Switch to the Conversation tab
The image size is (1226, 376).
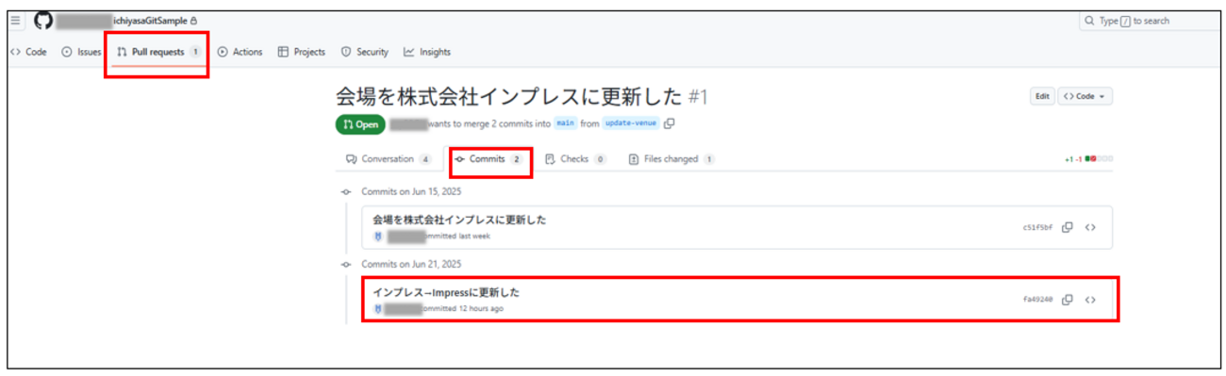389,159
